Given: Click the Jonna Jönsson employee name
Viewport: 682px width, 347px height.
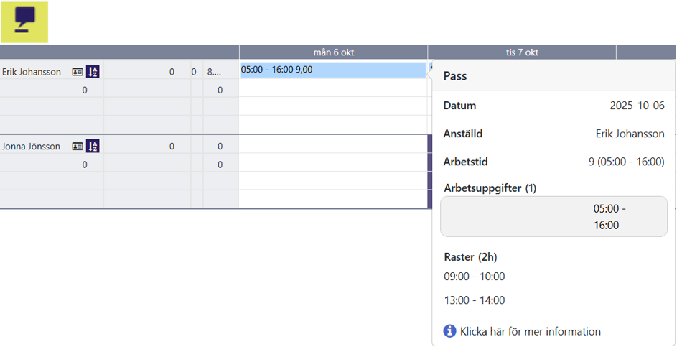Looking at the screenshot, I should pyautogui.click(x=31, y=147).
